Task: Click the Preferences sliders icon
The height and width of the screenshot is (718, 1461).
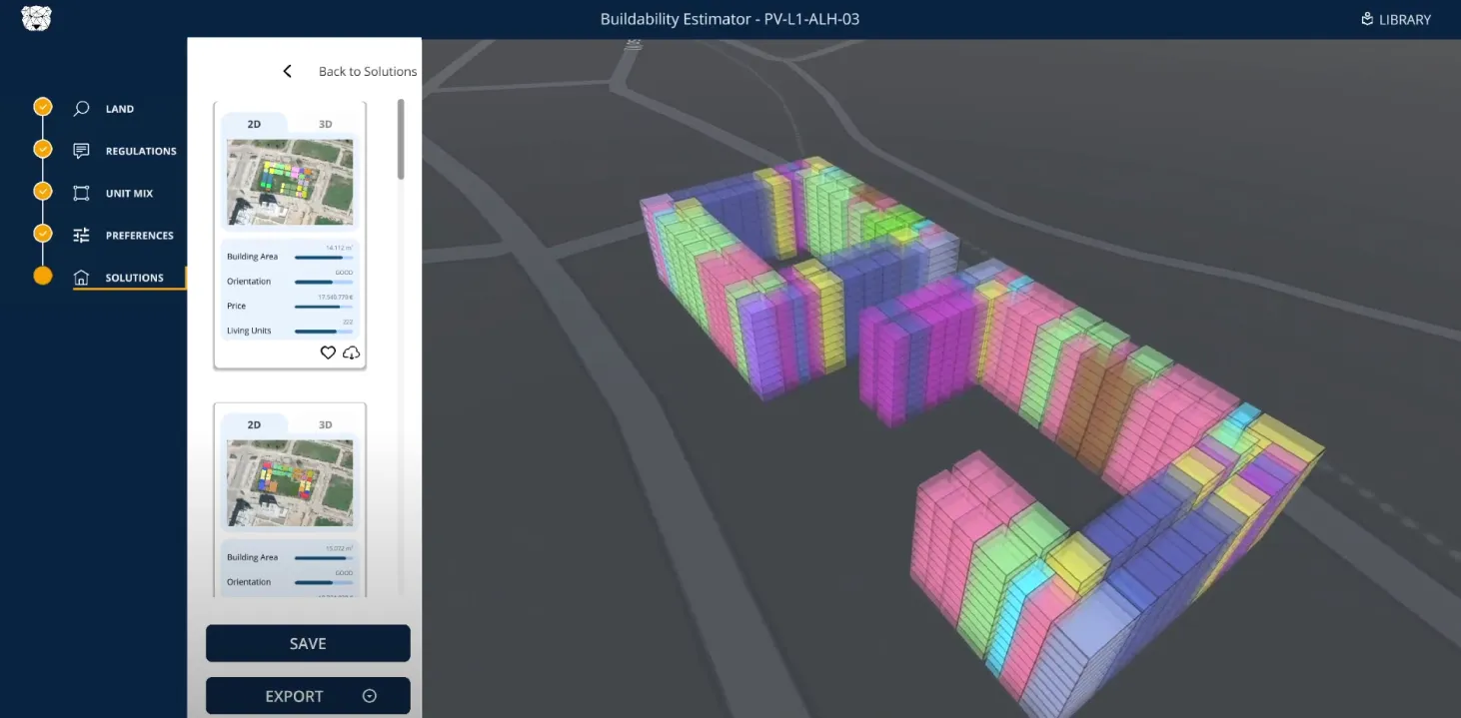Action: 82,236
